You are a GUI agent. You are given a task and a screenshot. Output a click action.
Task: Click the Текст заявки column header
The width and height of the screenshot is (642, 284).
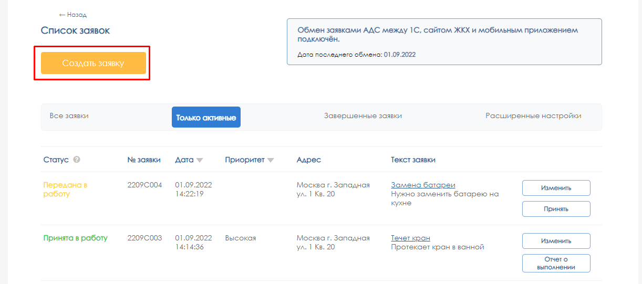413,160
